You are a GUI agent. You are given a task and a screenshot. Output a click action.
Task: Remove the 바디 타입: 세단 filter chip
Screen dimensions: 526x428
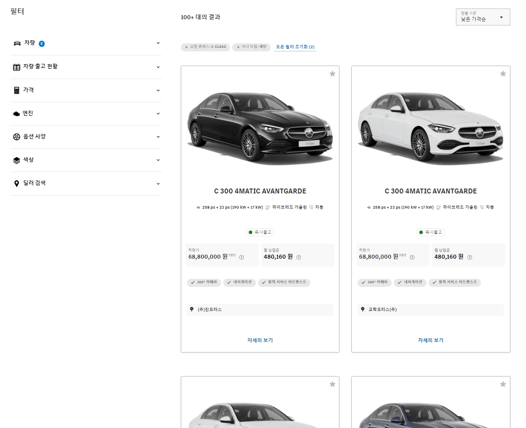point(238,47)
